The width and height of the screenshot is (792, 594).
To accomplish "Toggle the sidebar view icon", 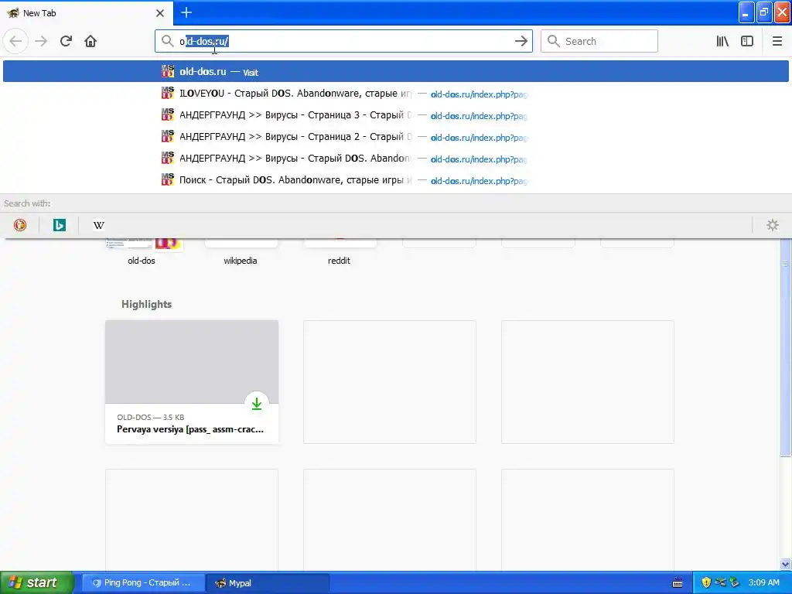I will point(747,41).
